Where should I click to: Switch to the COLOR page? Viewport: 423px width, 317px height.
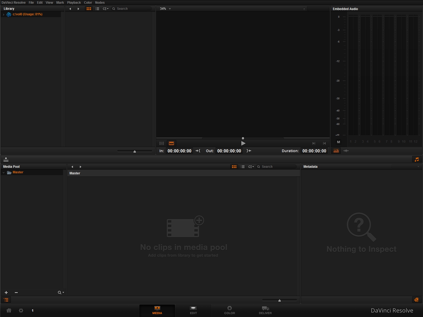(229, 310)
